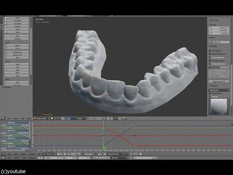233x175 pixels.
Task: Open the graph editor type menu
Action: pos(3,154)
